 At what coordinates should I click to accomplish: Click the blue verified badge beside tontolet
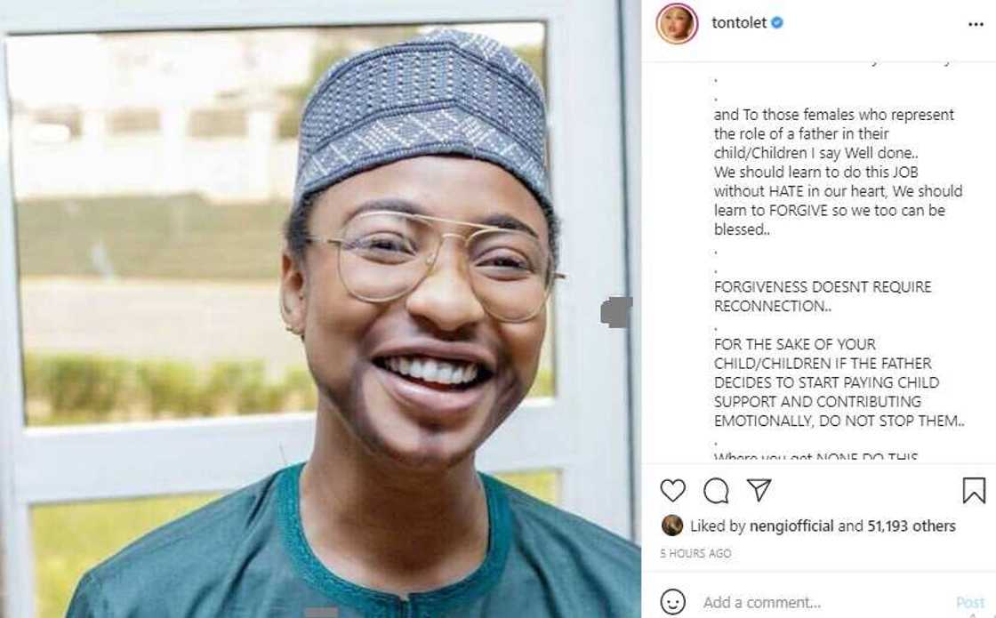[777, 23]
